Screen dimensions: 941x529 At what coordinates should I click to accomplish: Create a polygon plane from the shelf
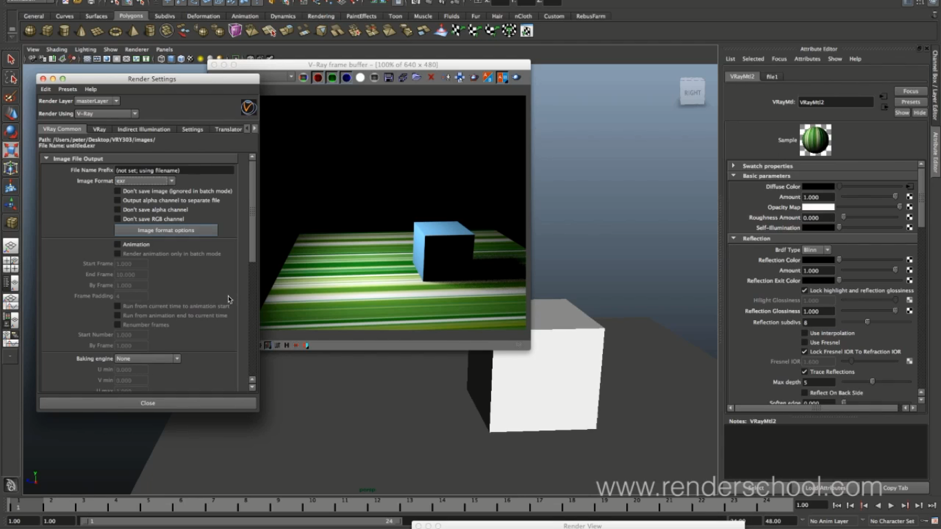[98, 31]
